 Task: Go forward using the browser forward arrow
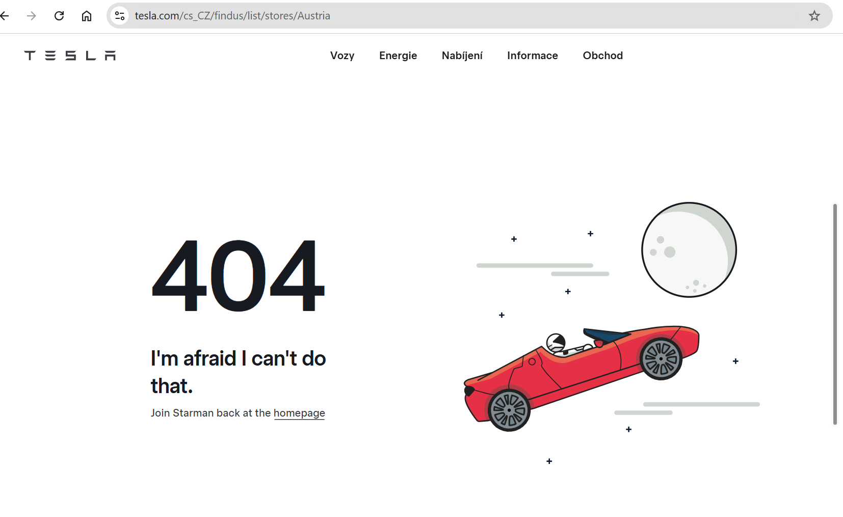point(32,16)
